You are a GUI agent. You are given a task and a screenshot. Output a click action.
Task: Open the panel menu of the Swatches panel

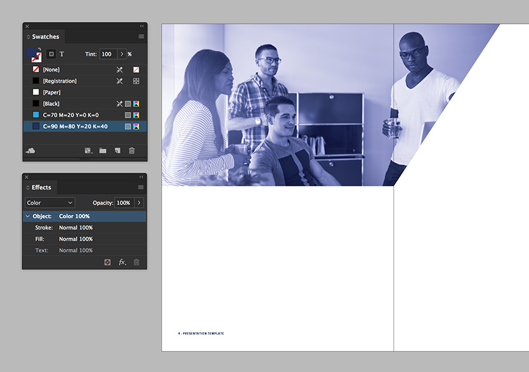pos(142,36)
